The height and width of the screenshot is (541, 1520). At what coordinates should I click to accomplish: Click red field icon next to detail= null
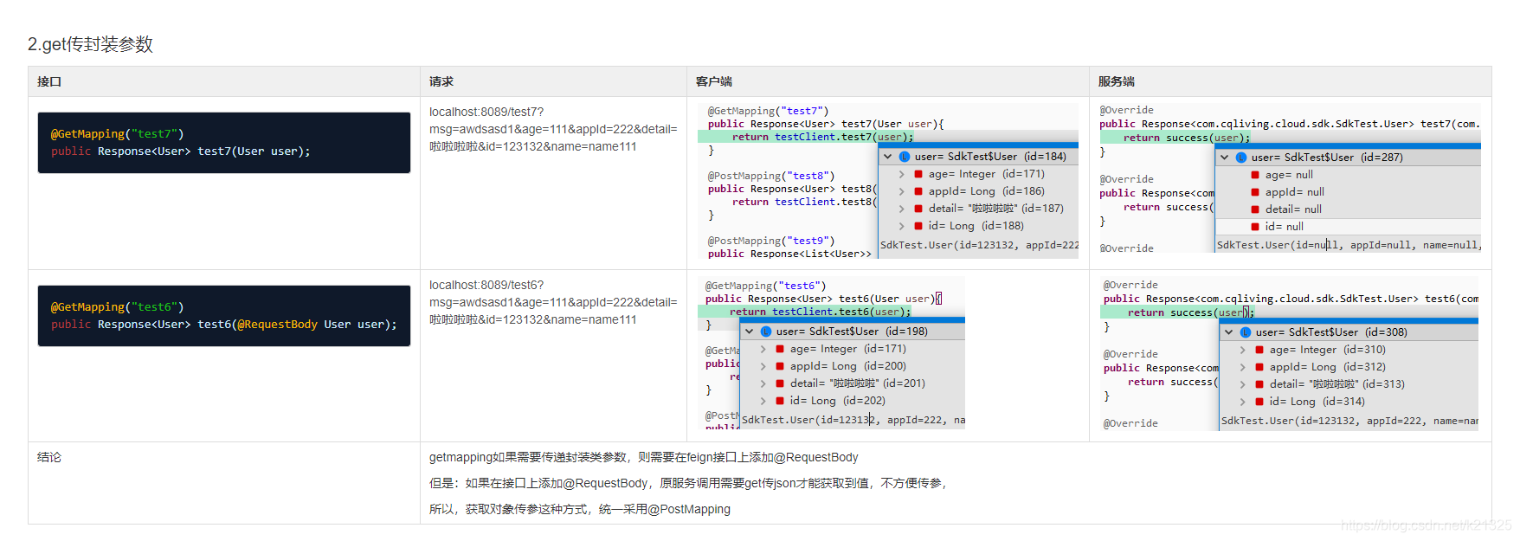(1255, 209)
